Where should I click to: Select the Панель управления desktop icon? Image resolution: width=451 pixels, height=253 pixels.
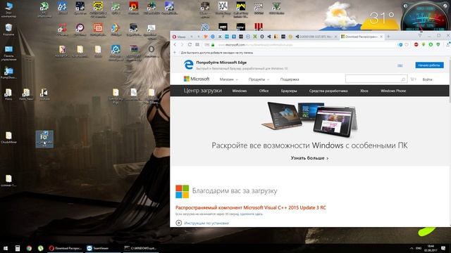8,53
